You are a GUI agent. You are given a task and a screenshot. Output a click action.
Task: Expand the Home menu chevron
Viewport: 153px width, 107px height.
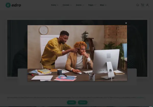58,5
